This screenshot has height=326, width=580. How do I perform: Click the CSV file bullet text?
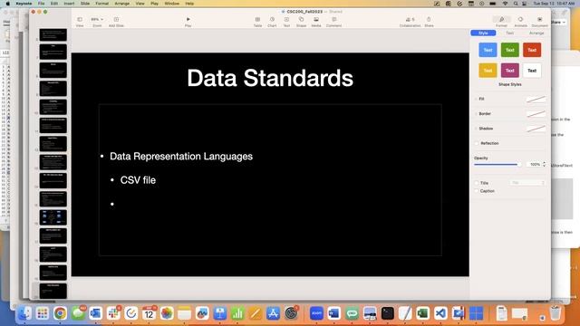tap(138, 180)
